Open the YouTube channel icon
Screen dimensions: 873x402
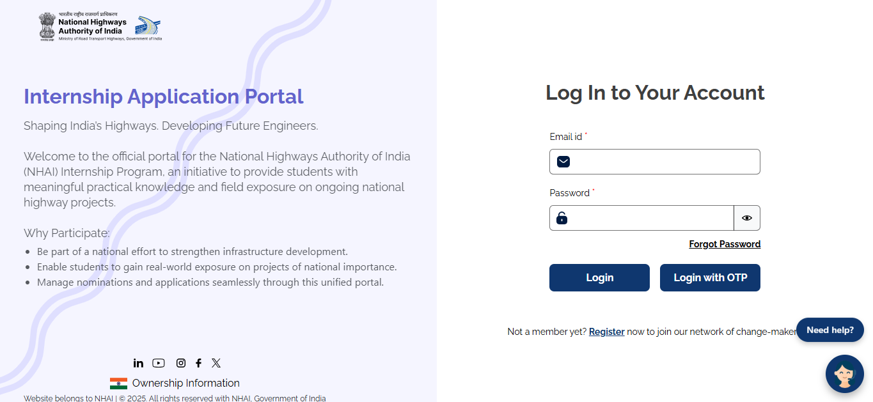(159, 362)
